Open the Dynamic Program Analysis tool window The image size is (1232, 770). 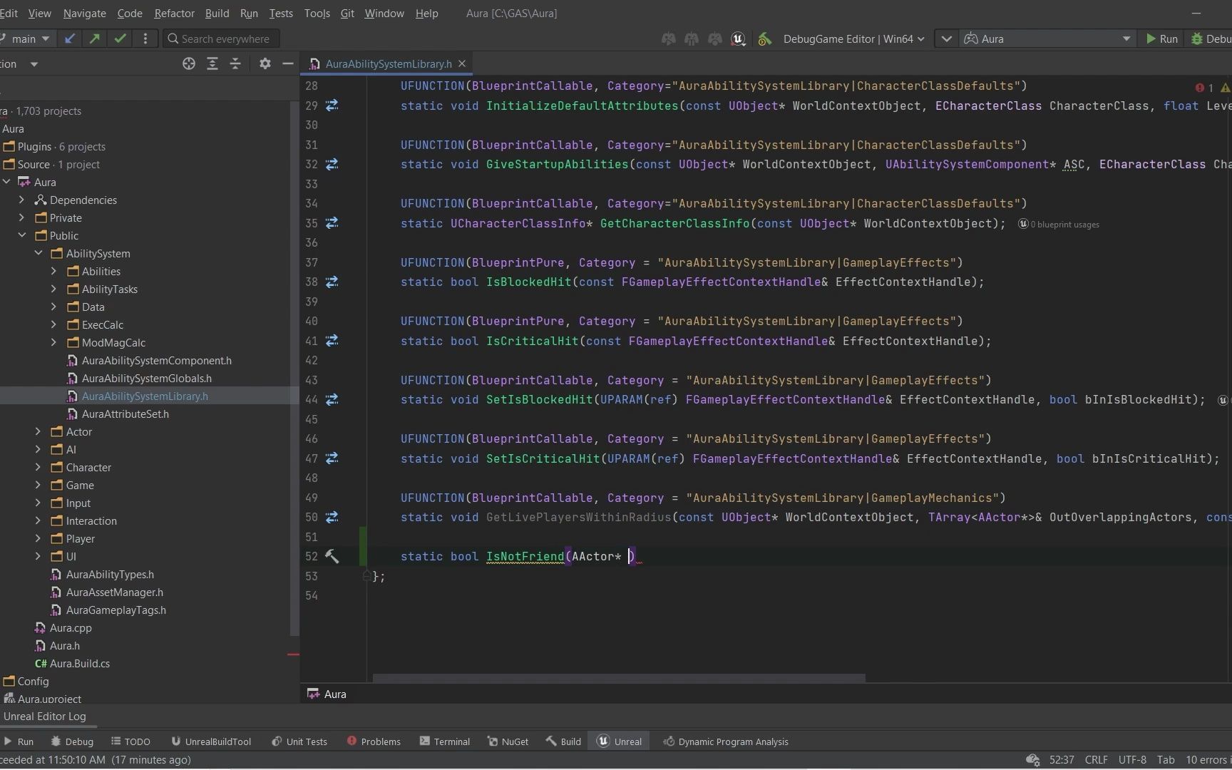[726, 741]
